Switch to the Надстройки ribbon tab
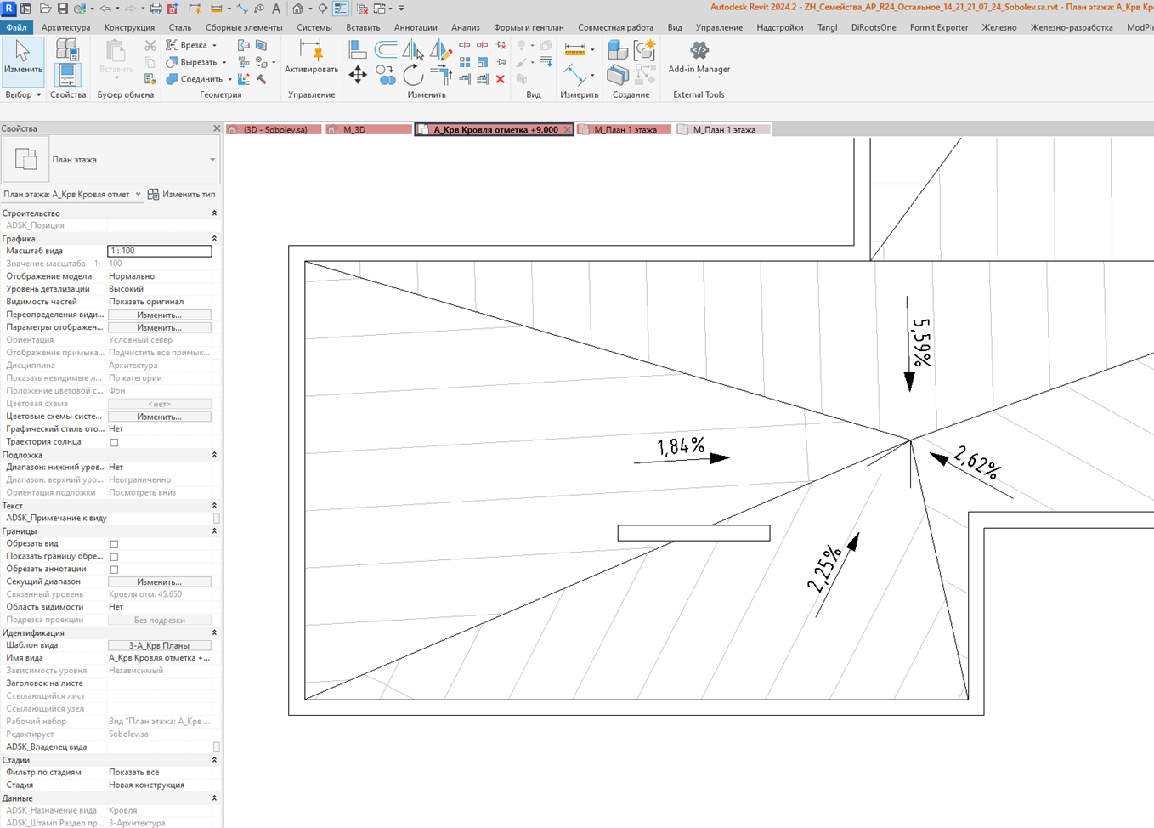Screen dimensions: 1154x828 [x=779, y=27]
